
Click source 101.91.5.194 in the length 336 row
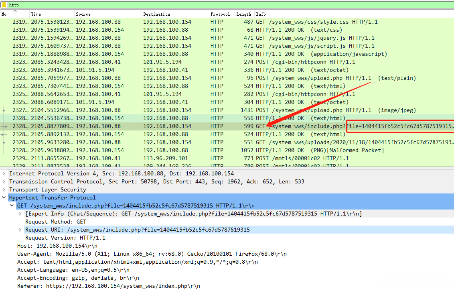[95, 70]
